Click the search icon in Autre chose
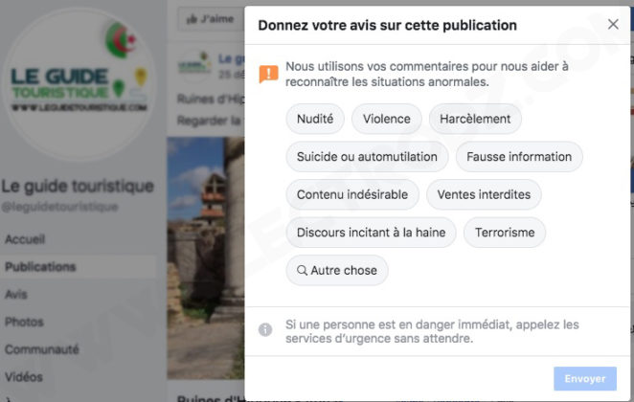634x402 pixels. [x=302, y=270]
